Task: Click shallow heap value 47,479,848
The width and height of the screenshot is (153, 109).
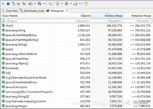Action: (115, 49)
